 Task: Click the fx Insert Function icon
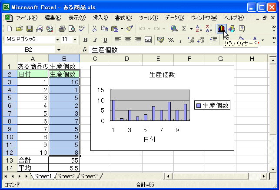[85, 50]
